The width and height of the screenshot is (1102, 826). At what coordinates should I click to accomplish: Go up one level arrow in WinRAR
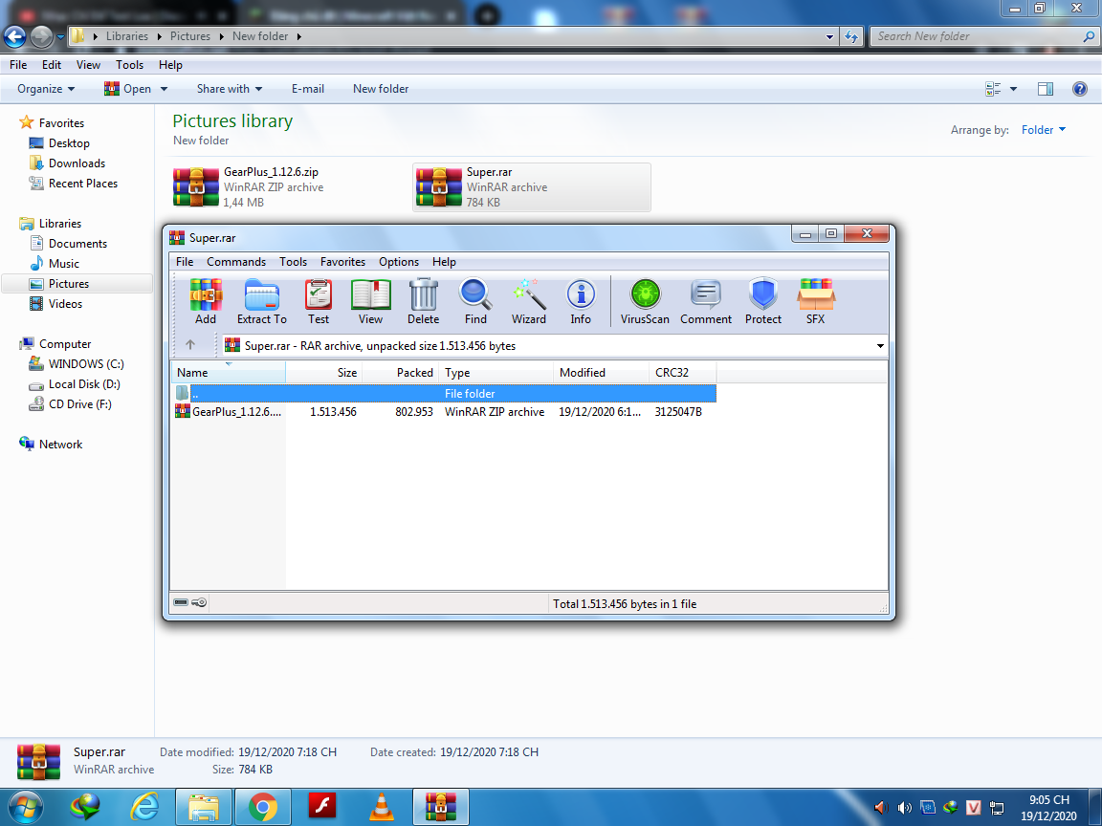tap(189, 345)
